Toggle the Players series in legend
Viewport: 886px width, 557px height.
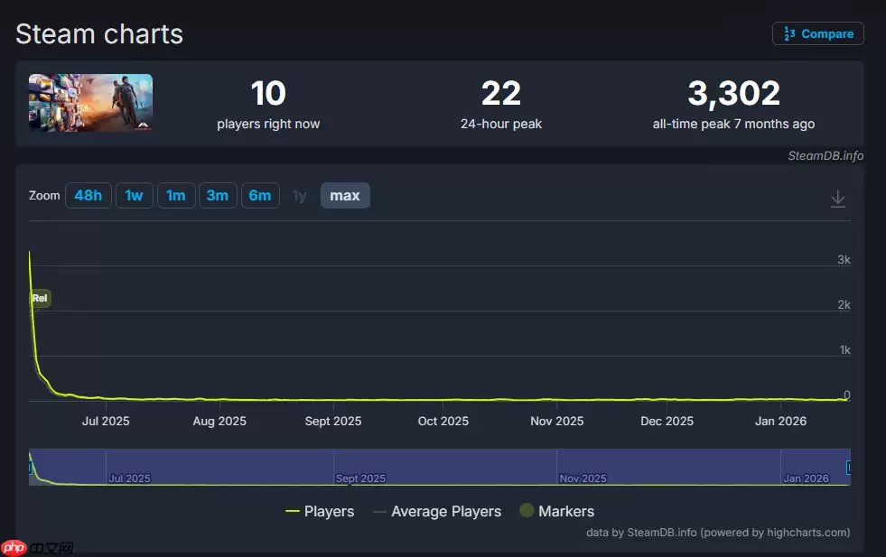pyautogui.click(x=320, y=512)
